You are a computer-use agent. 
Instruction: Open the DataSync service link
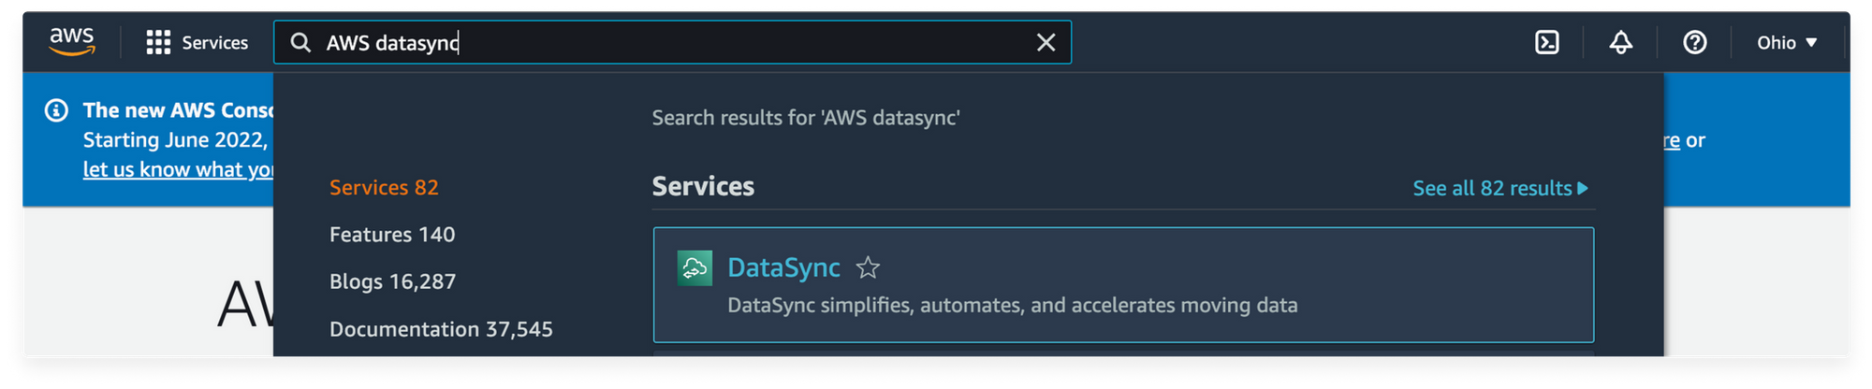point(783,267)
